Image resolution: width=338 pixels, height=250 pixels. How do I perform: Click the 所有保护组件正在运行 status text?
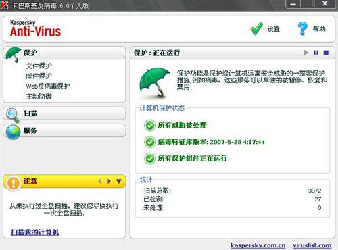(192, 158)
